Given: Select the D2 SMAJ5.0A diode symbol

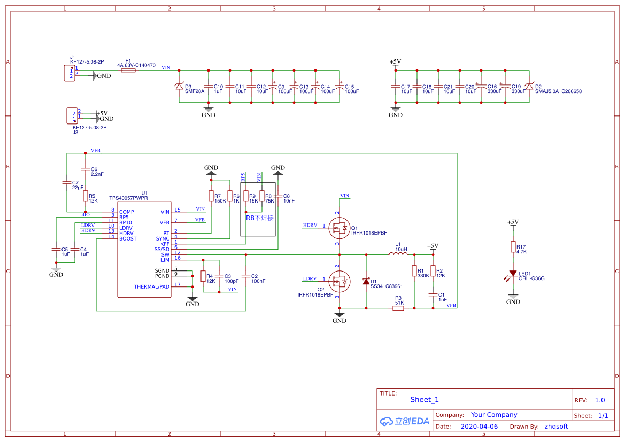Looking at the screenshot, I should (529, 87).
